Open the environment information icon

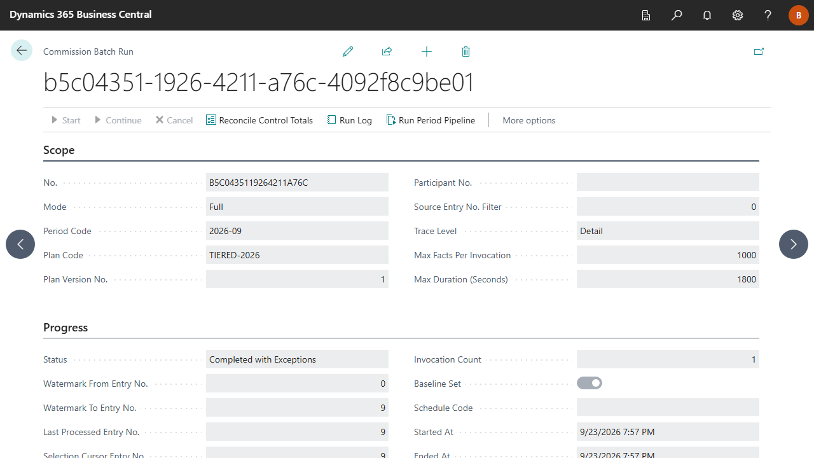[x=646, y=15]
